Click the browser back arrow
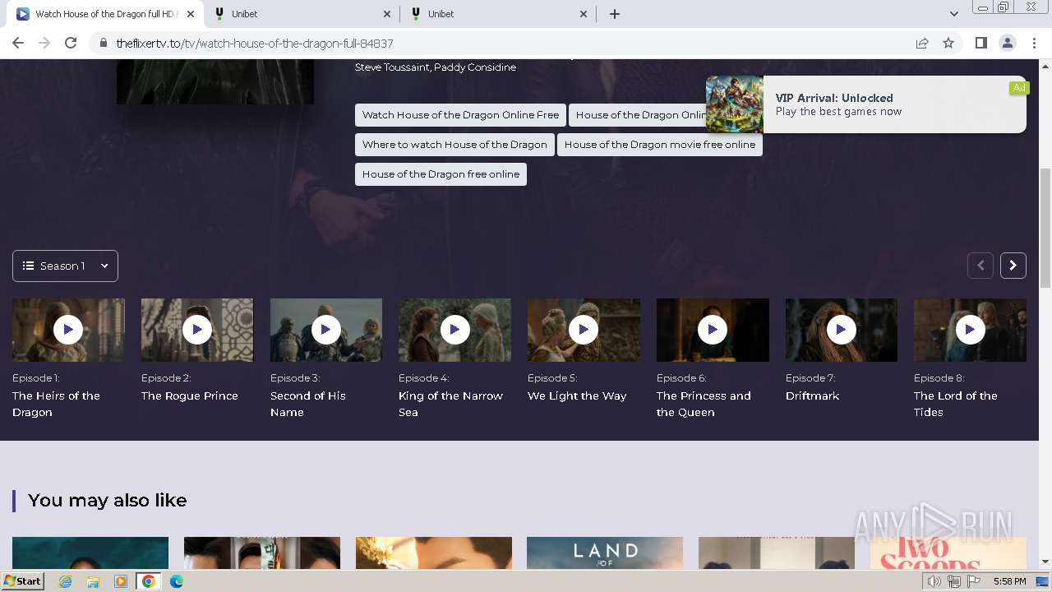Viewport: 1052px width, 592px height. click(x=18, y=43)
